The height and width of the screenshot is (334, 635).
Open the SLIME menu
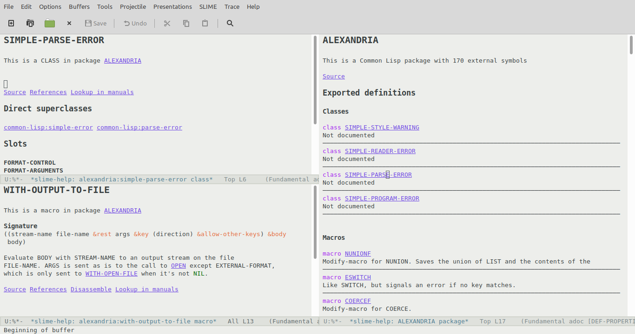208,6
